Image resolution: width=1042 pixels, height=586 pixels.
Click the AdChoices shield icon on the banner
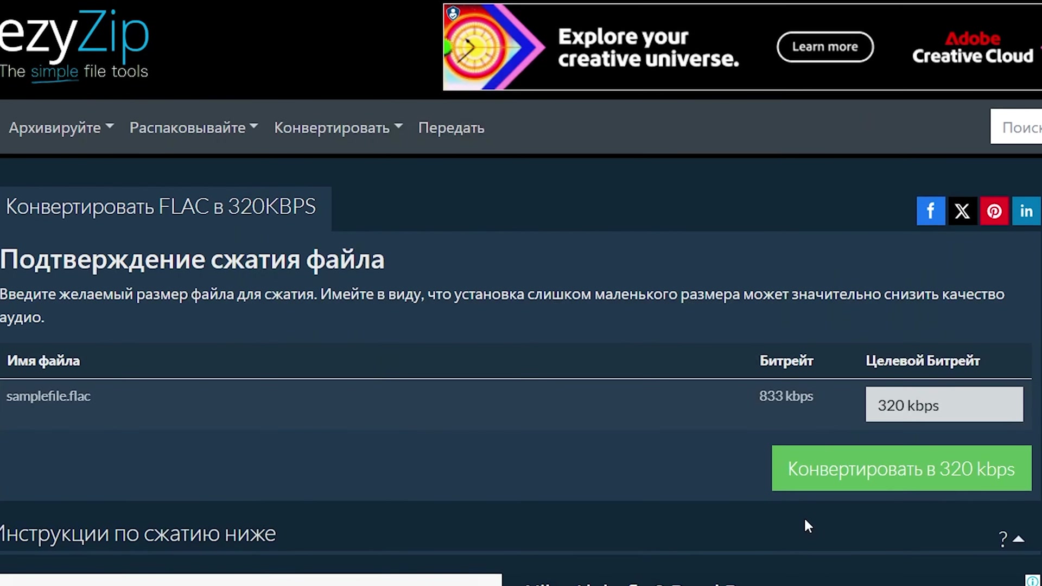(x=453, y=13)
